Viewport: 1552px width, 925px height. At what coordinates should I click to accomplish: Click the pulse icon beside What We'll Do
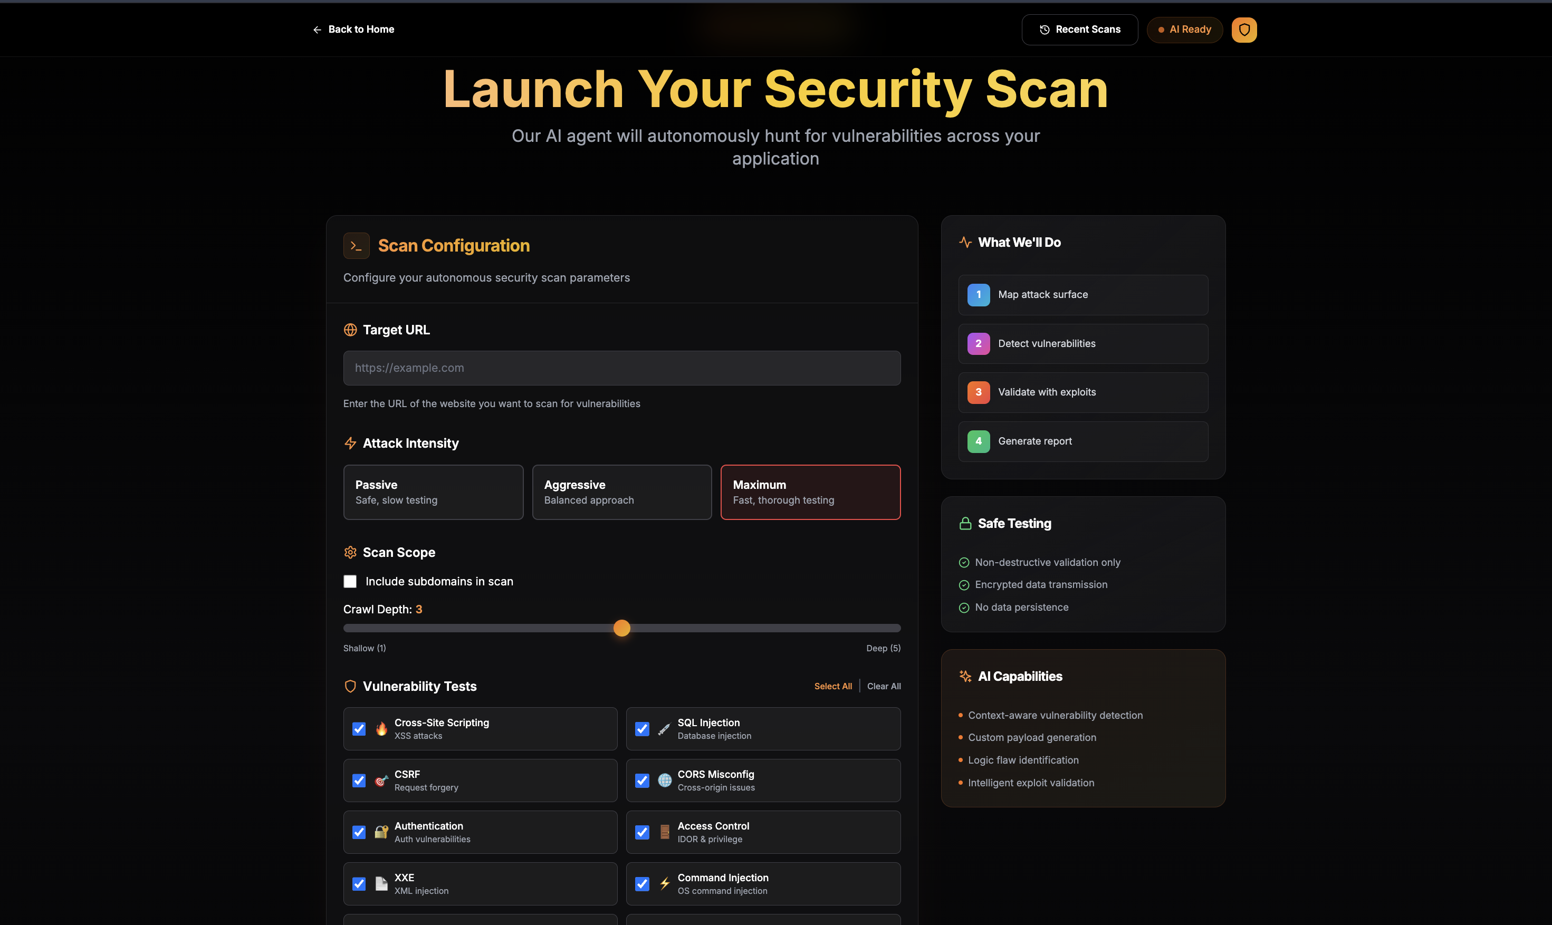965,243
